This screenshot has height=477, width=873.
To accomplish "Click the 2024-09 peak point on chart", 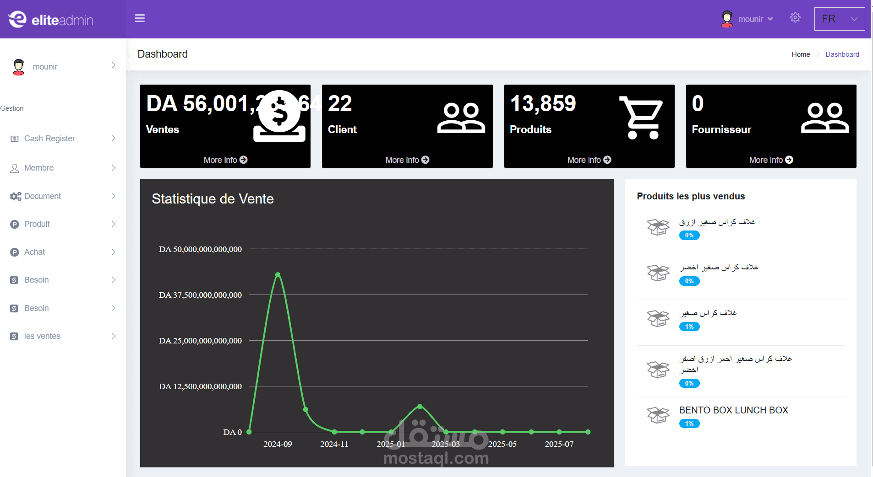I will pyautogui.click(x=278, y=275).
